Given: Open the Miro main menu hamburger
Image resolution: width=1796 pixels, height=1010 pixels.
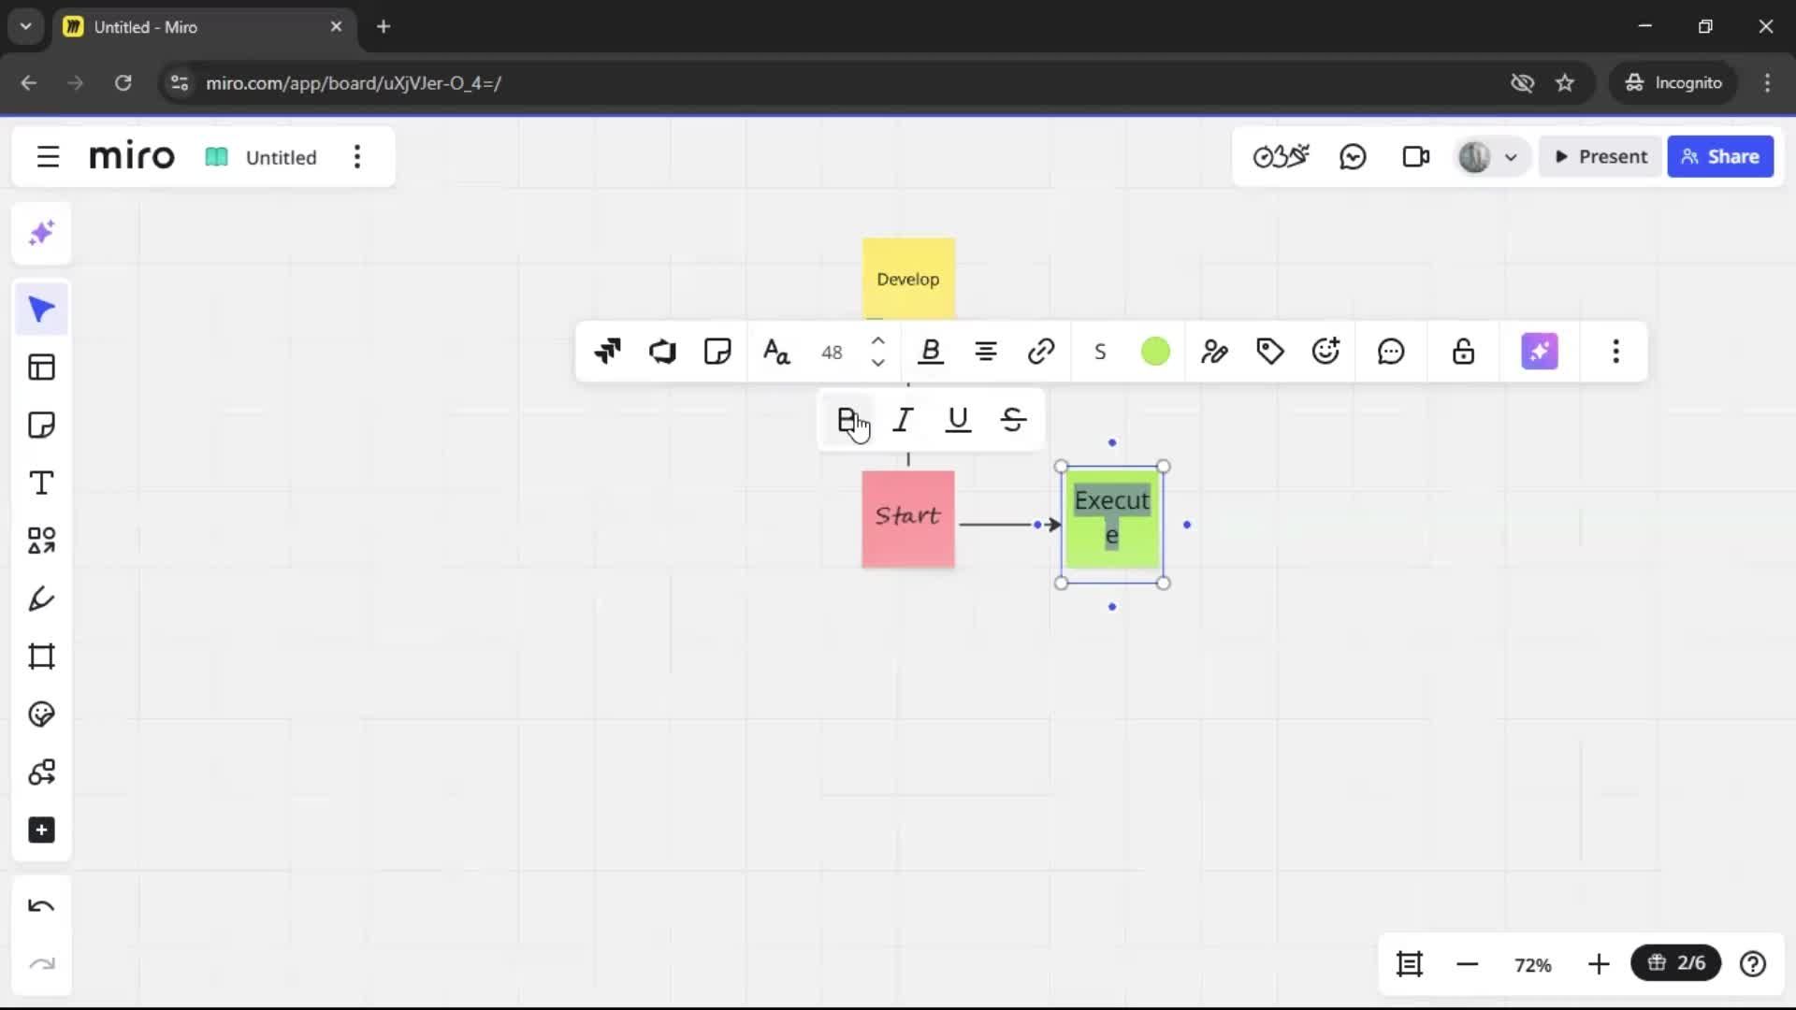Looking at the screenshot, I should (48, 157).
